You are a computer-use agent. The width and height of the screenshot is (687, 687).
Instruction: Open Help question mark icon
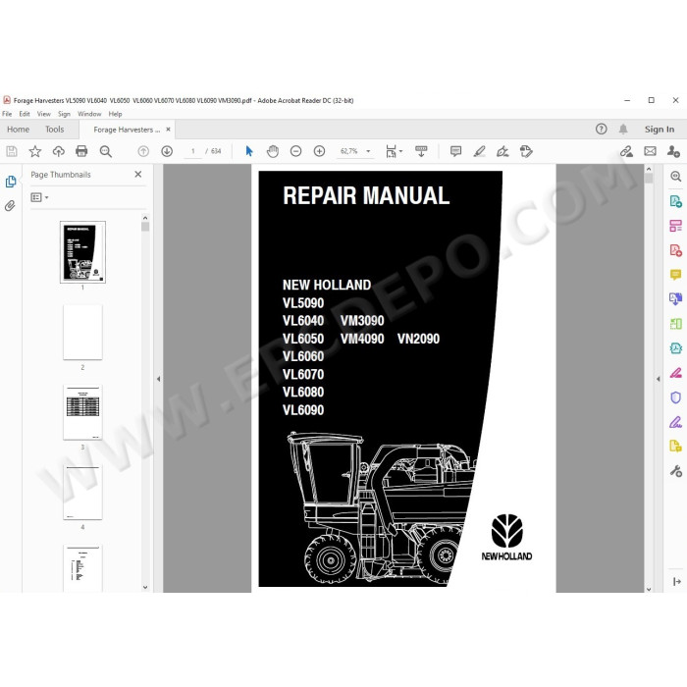coord(601,130)
